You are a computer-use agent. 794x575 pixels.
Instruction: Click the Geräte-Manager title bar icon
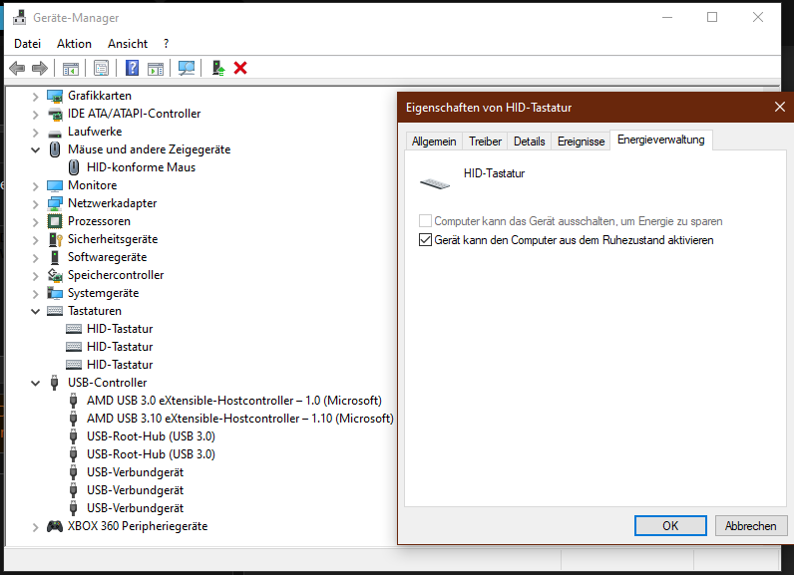coord(20,17)
